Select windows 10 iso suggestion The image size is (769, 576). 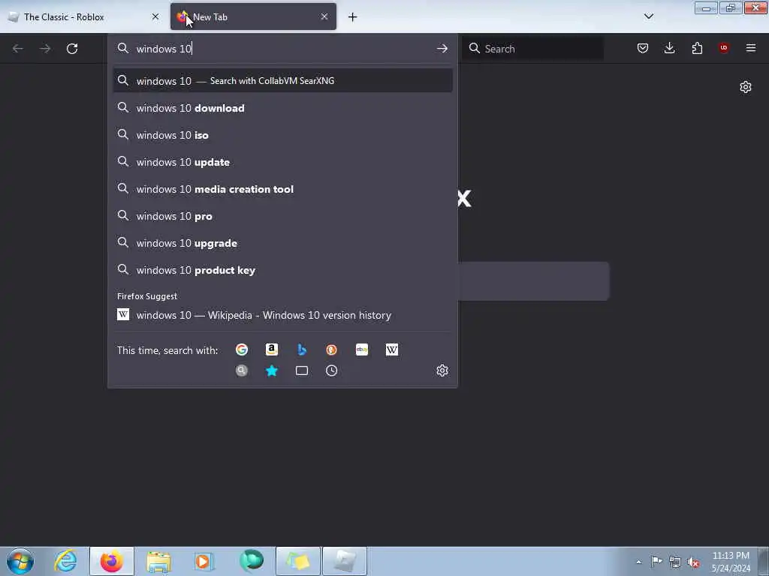282,135
